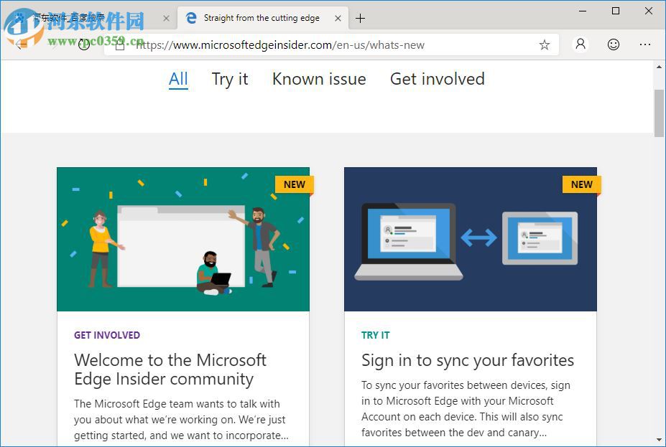Send feedback using the smiley icon
Image resolution: width=666 pixels, height=447 pixels.
pyautogui.click(x=613, y=44)
